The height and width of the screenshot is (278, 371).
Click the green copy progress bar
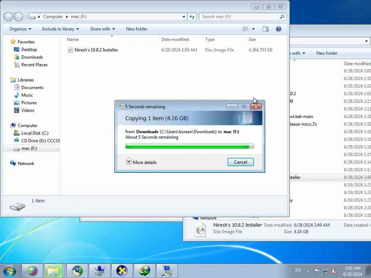pos(189,147)
